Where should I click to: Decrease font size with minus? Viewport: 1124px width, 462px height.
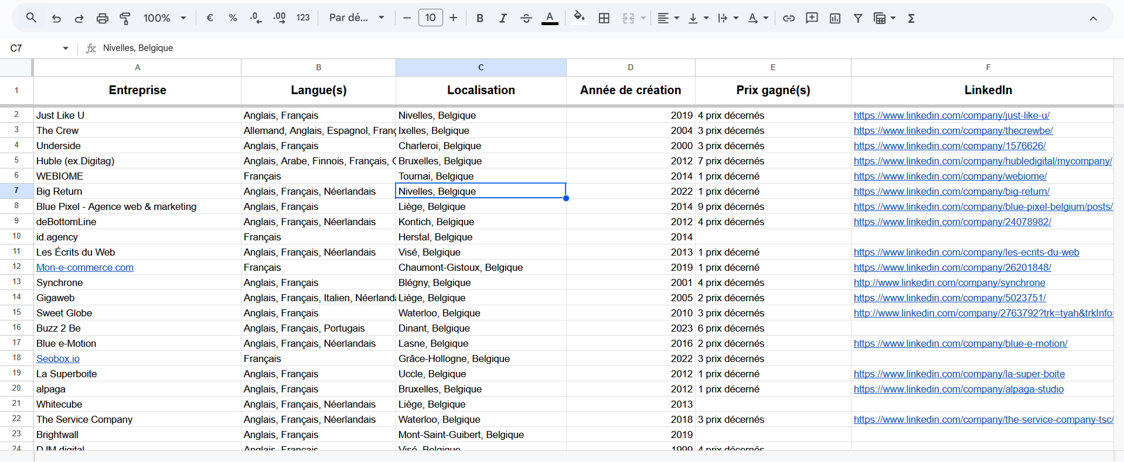click(x=407, y=18)
